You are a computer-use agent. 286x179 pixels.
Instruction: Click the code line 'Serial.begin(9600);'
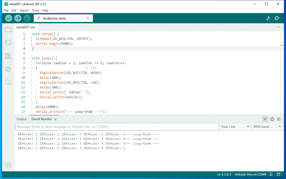pyautogui.click(x=54, y=44)
